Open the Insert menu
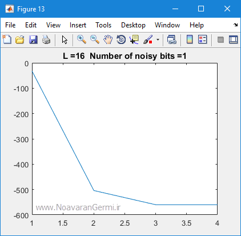This screenshot has height=236, width=241. (x=78, y=25)
